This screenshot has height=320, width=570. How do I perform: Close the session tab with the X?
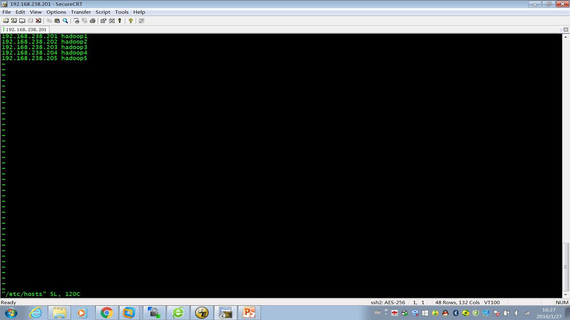[566, 29]
